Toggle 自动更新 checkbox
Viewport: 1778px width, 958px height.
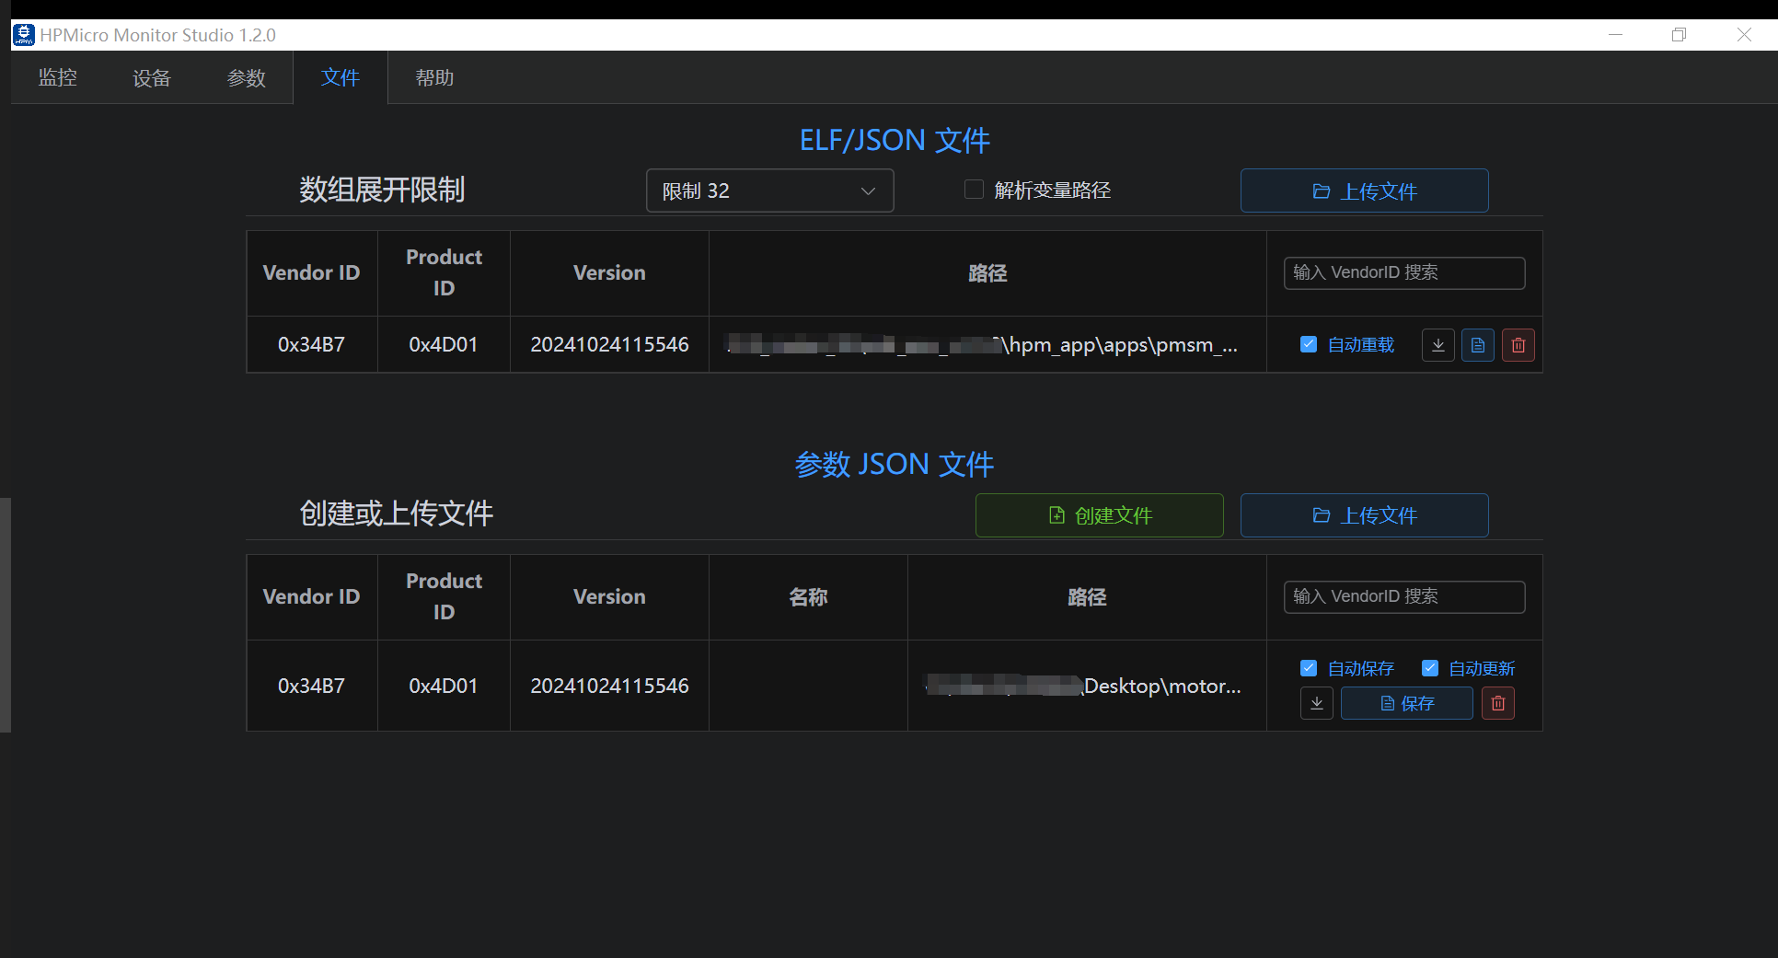pyautogui.click(x=1430, y=668)
